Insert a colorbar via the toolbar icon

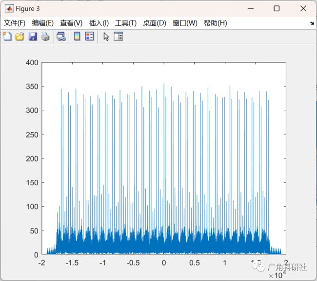tap(77, 36)
